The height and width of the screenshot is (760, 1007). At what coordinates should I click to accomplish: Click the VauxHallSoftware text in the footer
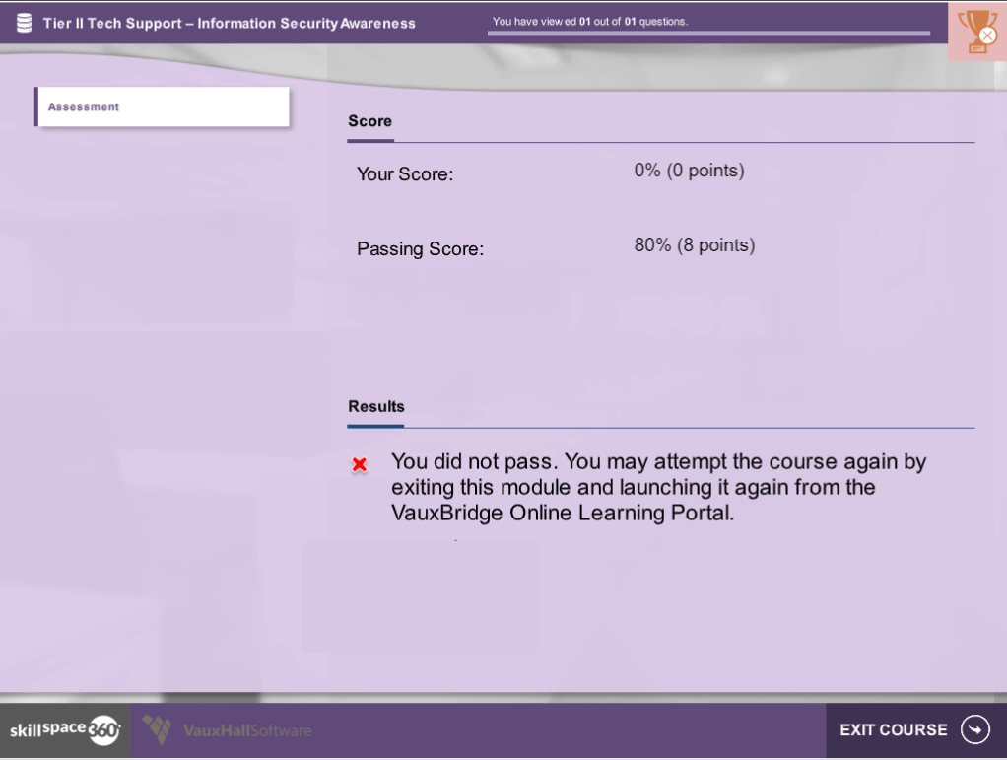247,730
